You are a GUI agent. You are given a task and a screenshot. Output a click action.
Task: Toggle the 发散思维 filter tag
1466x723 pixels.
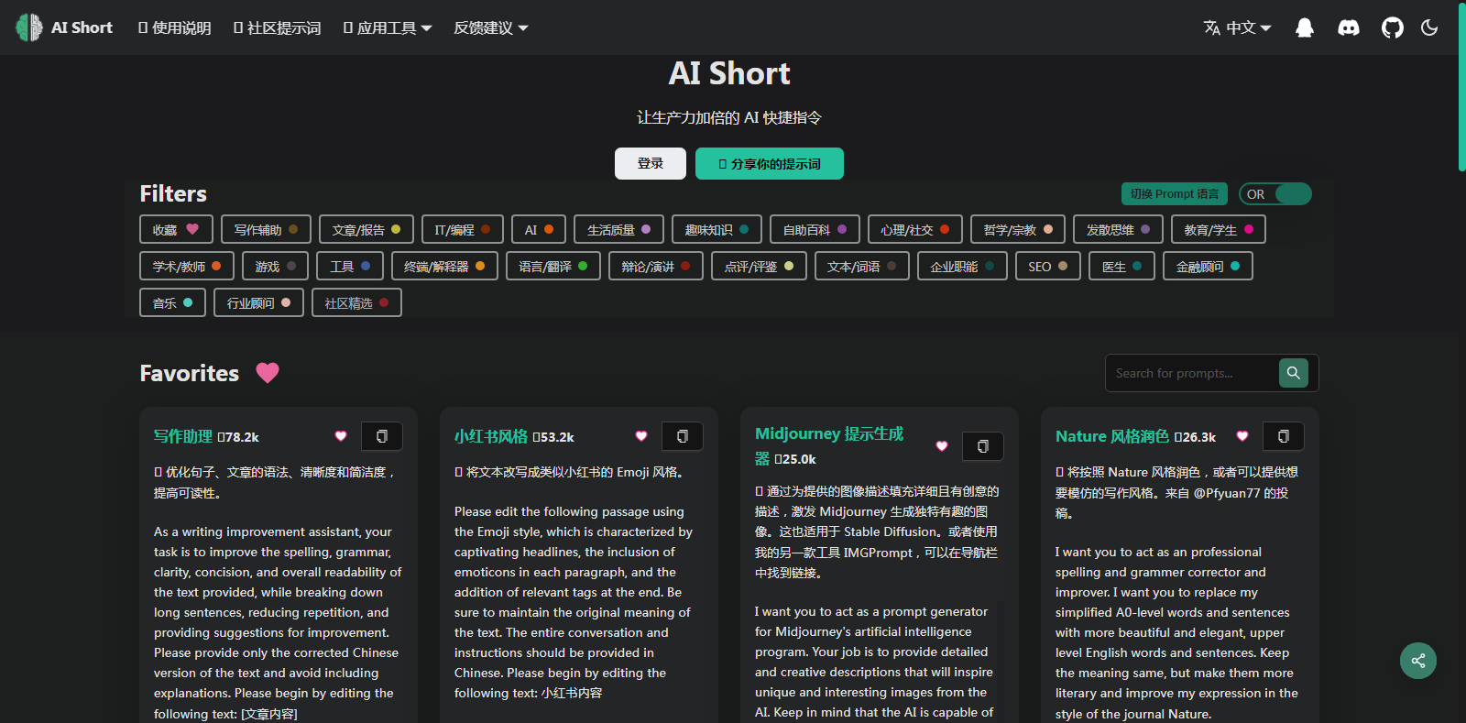click(x=1118, y=229)
